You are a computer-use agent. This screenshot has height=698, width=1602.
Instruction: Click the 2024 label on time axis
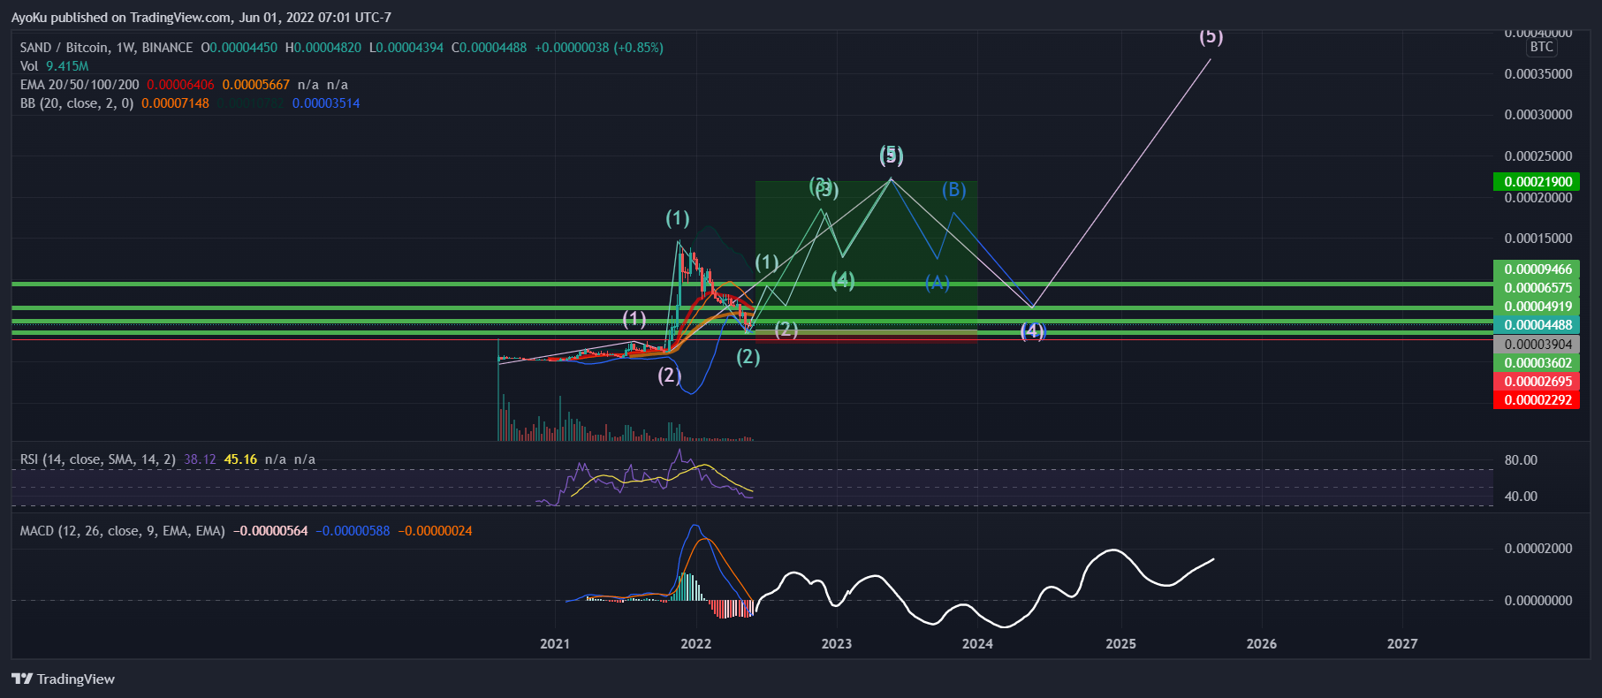(x=977, y=644)
